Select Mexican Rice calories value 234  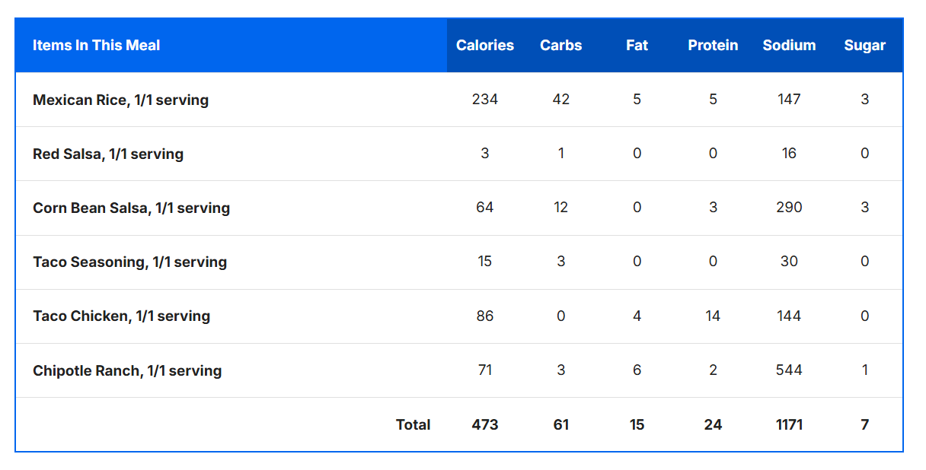point(484,100)
